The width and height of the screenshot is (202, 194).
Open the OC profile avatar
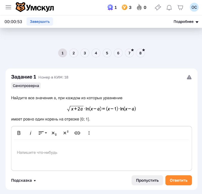(x=194, y=7)
